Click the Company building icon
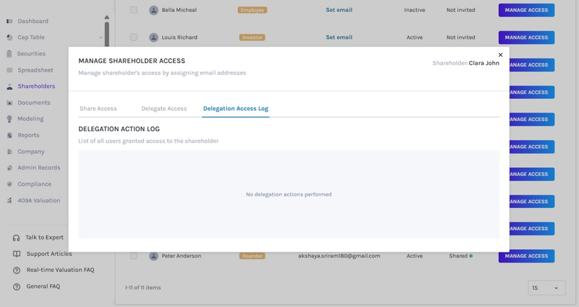This screenshot has height=307, width=579. tap(10, 151)
